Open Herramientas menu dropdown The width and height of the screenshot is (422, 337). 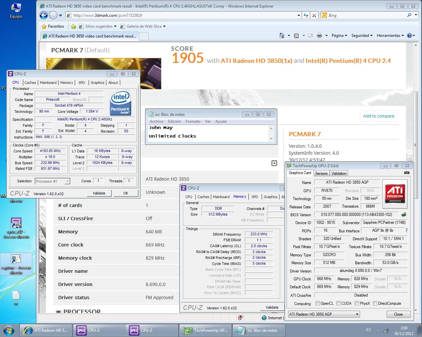391,36
